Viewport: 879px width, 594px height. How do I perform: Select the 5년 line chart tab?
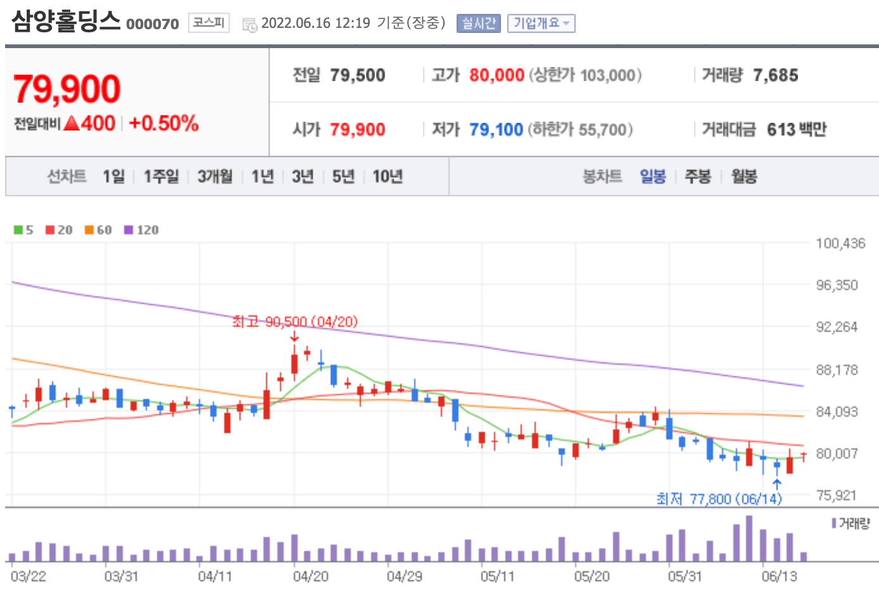[x=343, y=176]
